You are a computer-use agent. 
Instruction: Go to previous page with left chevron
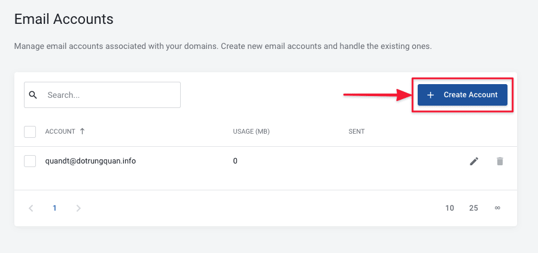tap(31, 208)
